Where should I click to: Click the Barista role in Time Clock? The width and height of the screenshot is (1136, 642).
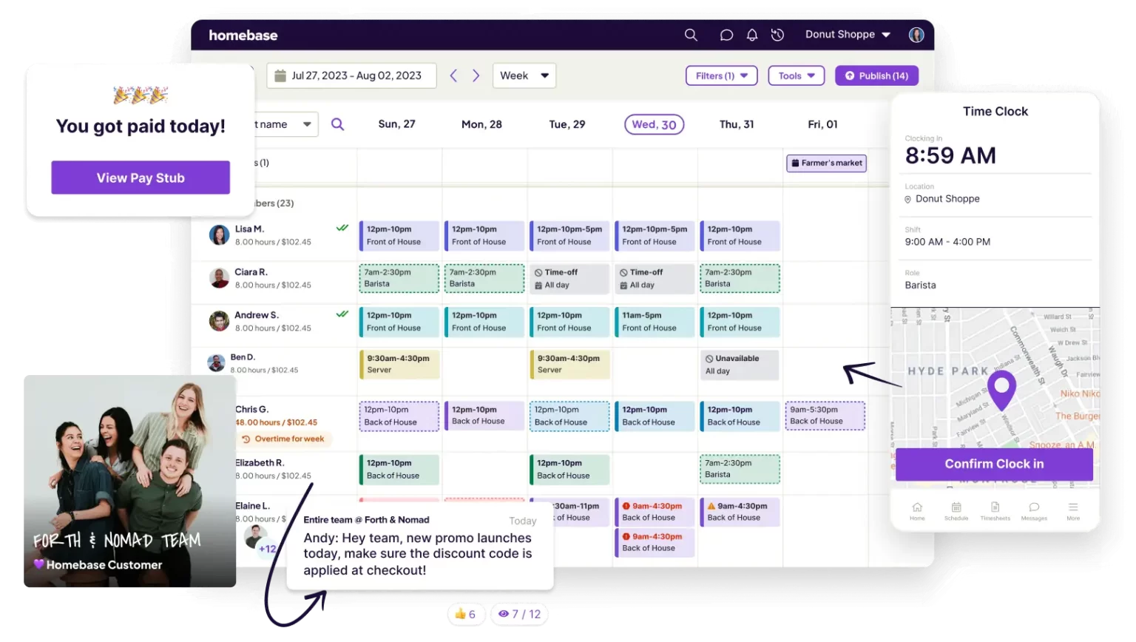[920, 285]
